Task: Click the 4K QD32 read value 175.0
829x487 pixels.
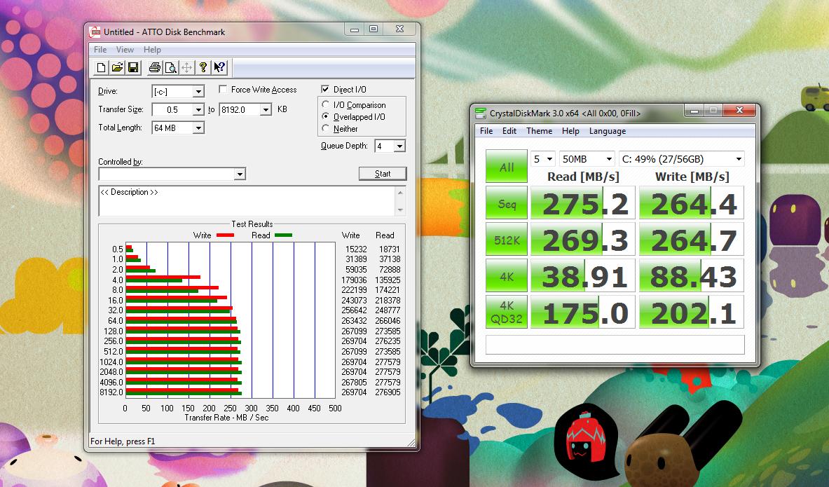Action: (x=583, y=312)
